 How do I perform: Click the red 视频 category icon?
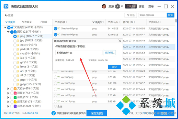click(15, 93)
